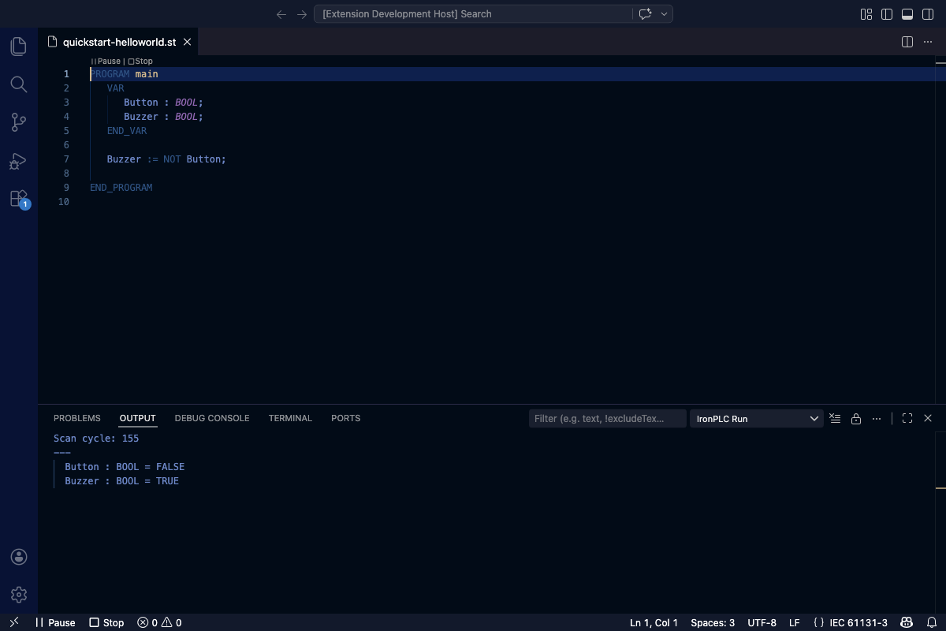
Task: Stop the PLC run from the status bar
Action: point(106,622)
